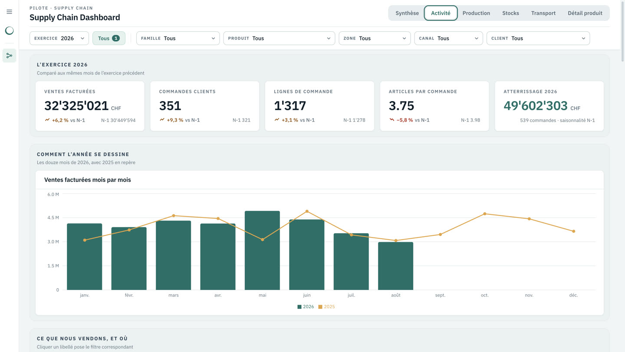
Task: Go to the Production tab
Action: (x=476, y=13)
